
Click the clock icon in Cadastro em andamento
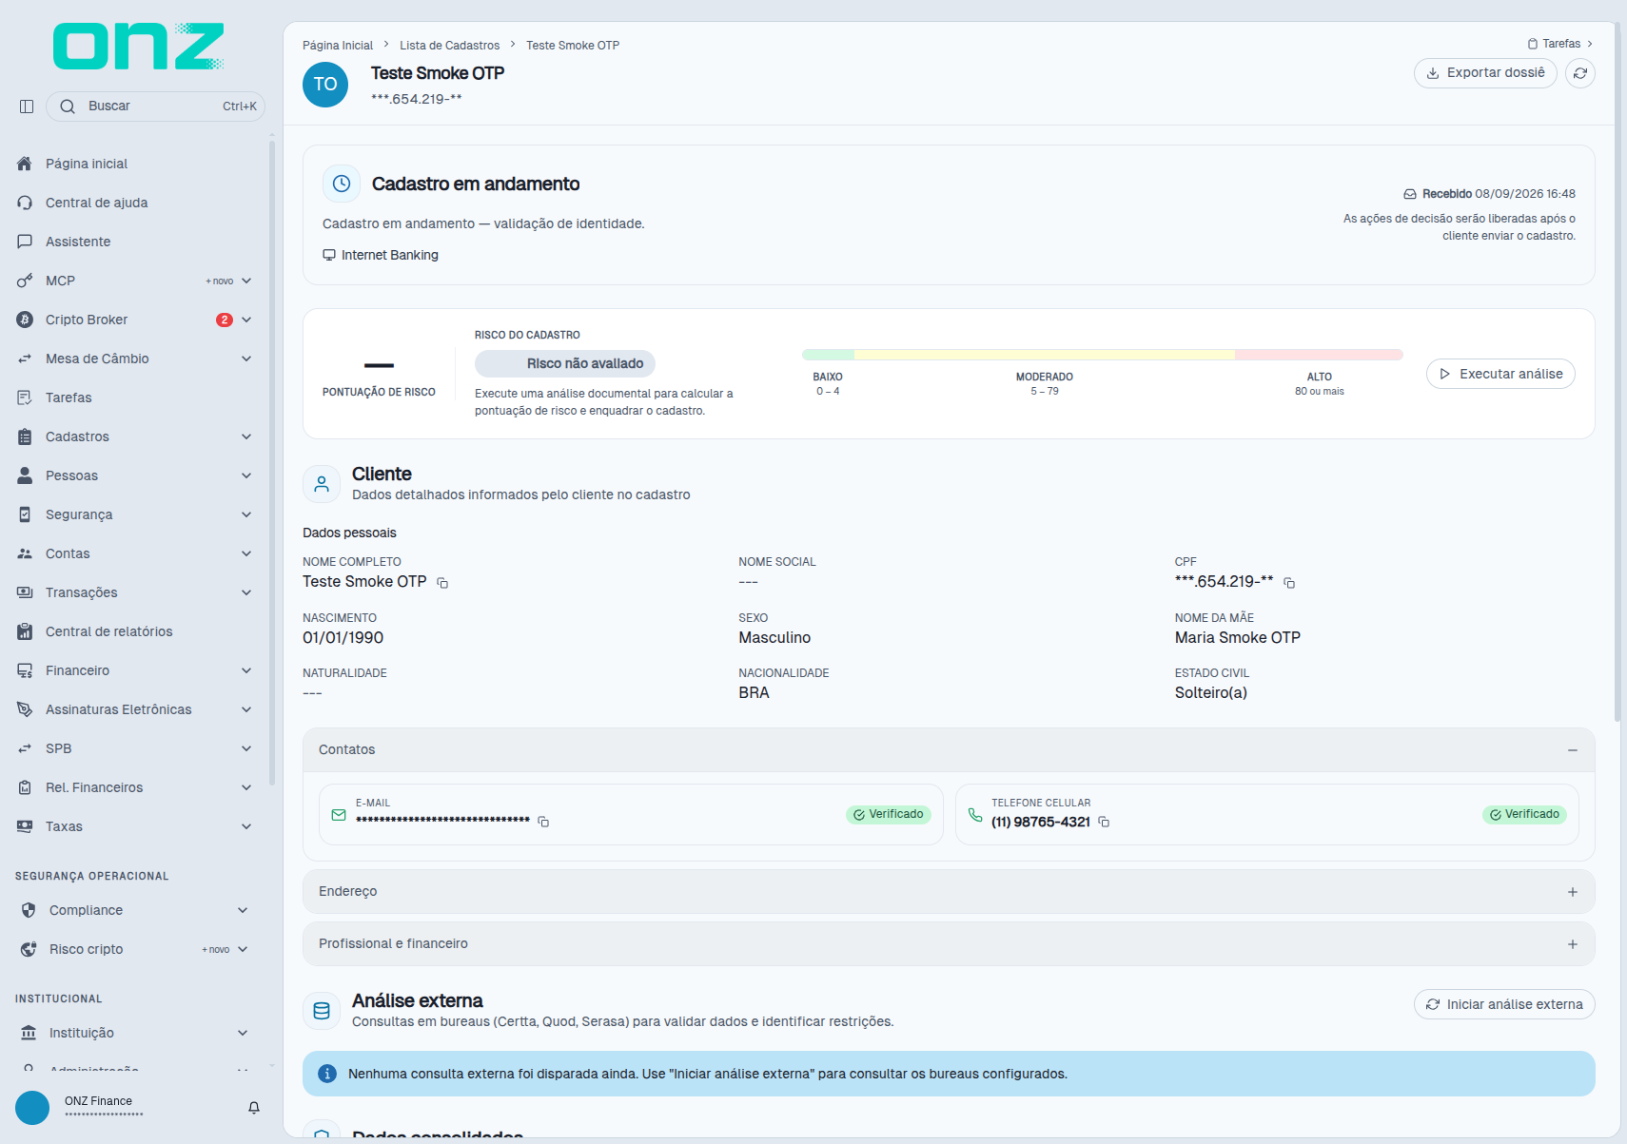[x=342, y=184]
